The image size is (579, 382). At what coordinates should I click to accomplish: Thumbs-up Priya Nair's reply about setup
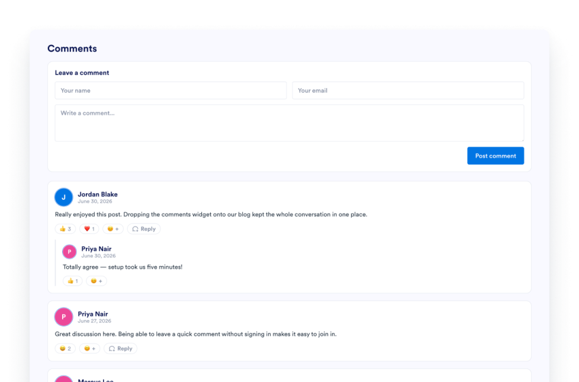click(x=73, y=281)
